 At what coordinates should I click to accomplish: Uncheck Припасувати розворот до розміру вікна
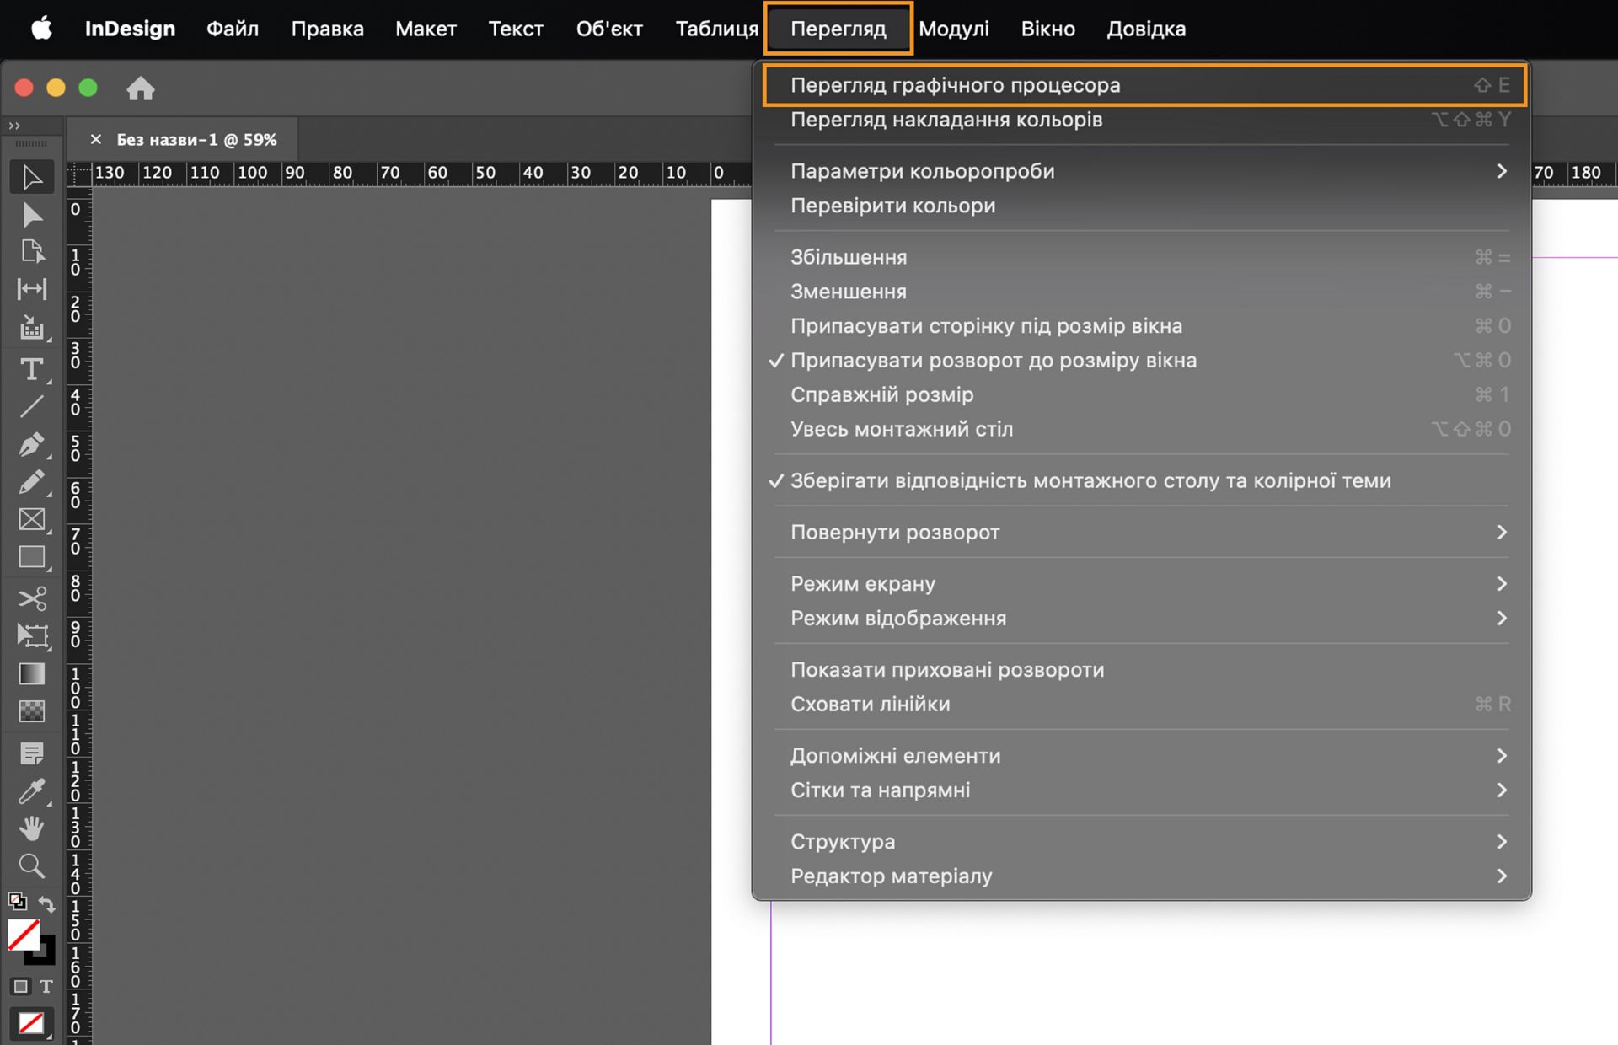pos(993,361)
